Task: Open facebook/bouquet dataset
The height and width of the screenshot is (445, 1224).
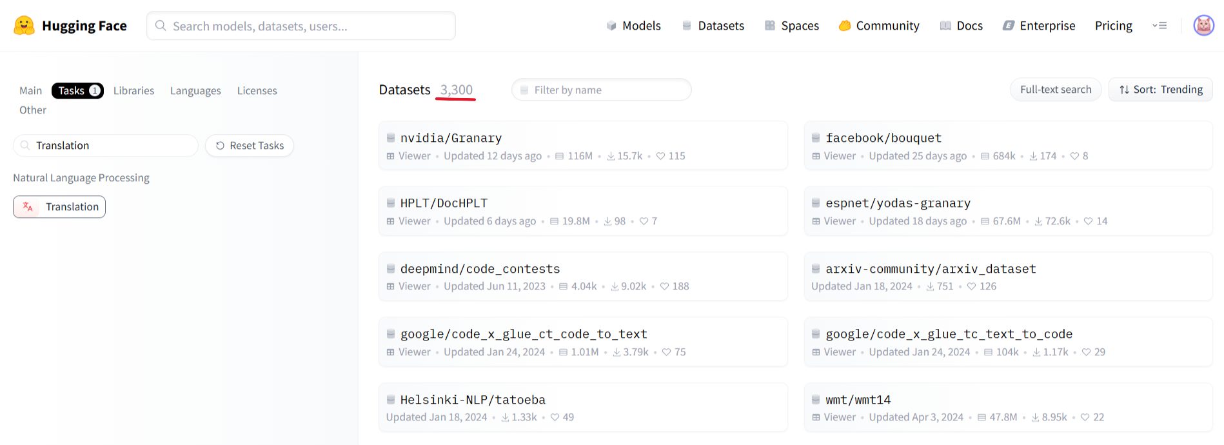Action: [1008, 146]
